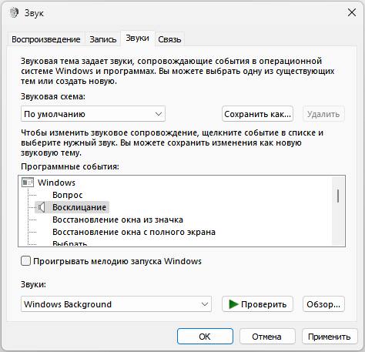
Task: Click the Удалить button
Action: click(323, 114)
